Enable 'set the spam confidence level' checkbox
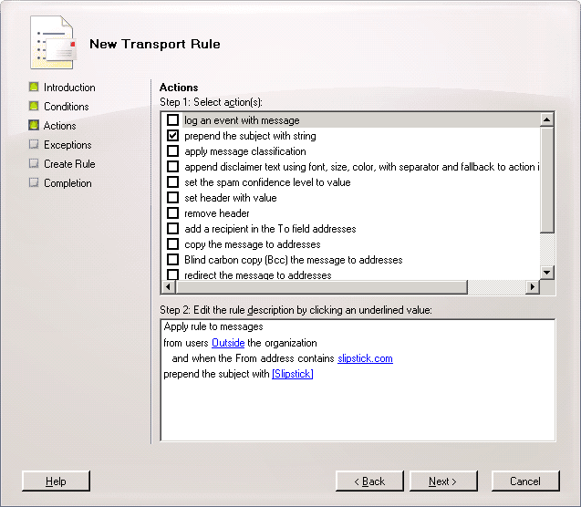Screen dimensions: 581x507 [172, 182]
